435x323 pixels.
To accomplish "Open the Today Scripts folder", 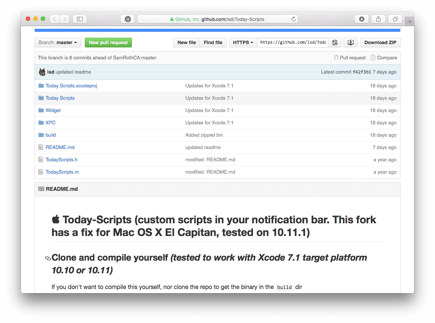I will (x=60, y=98).
